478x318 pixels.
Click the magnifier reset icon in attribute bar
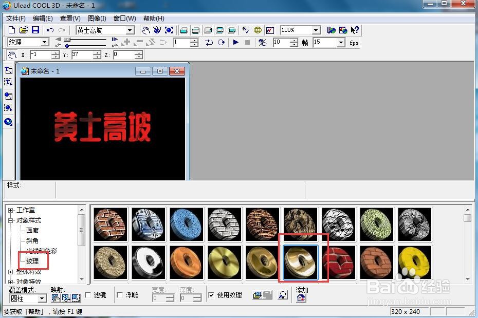pos(283,295)
